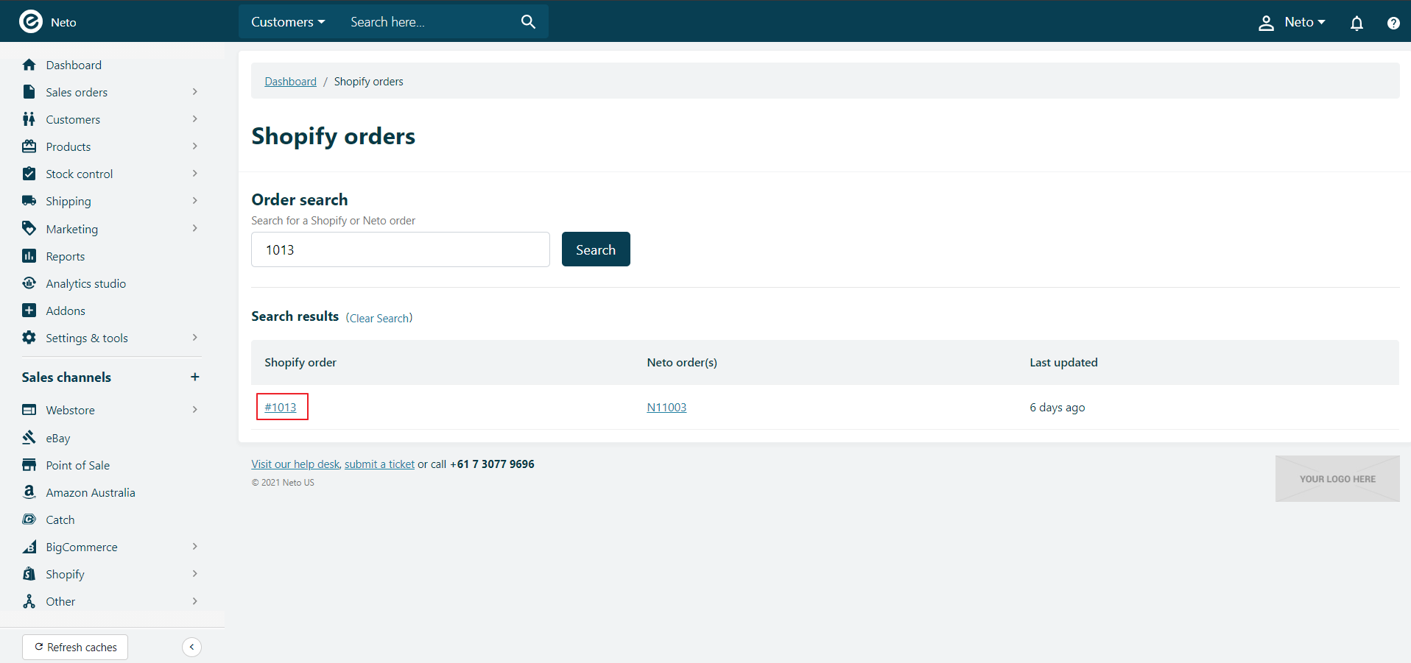Click the Other channels icon

(29, 601)
